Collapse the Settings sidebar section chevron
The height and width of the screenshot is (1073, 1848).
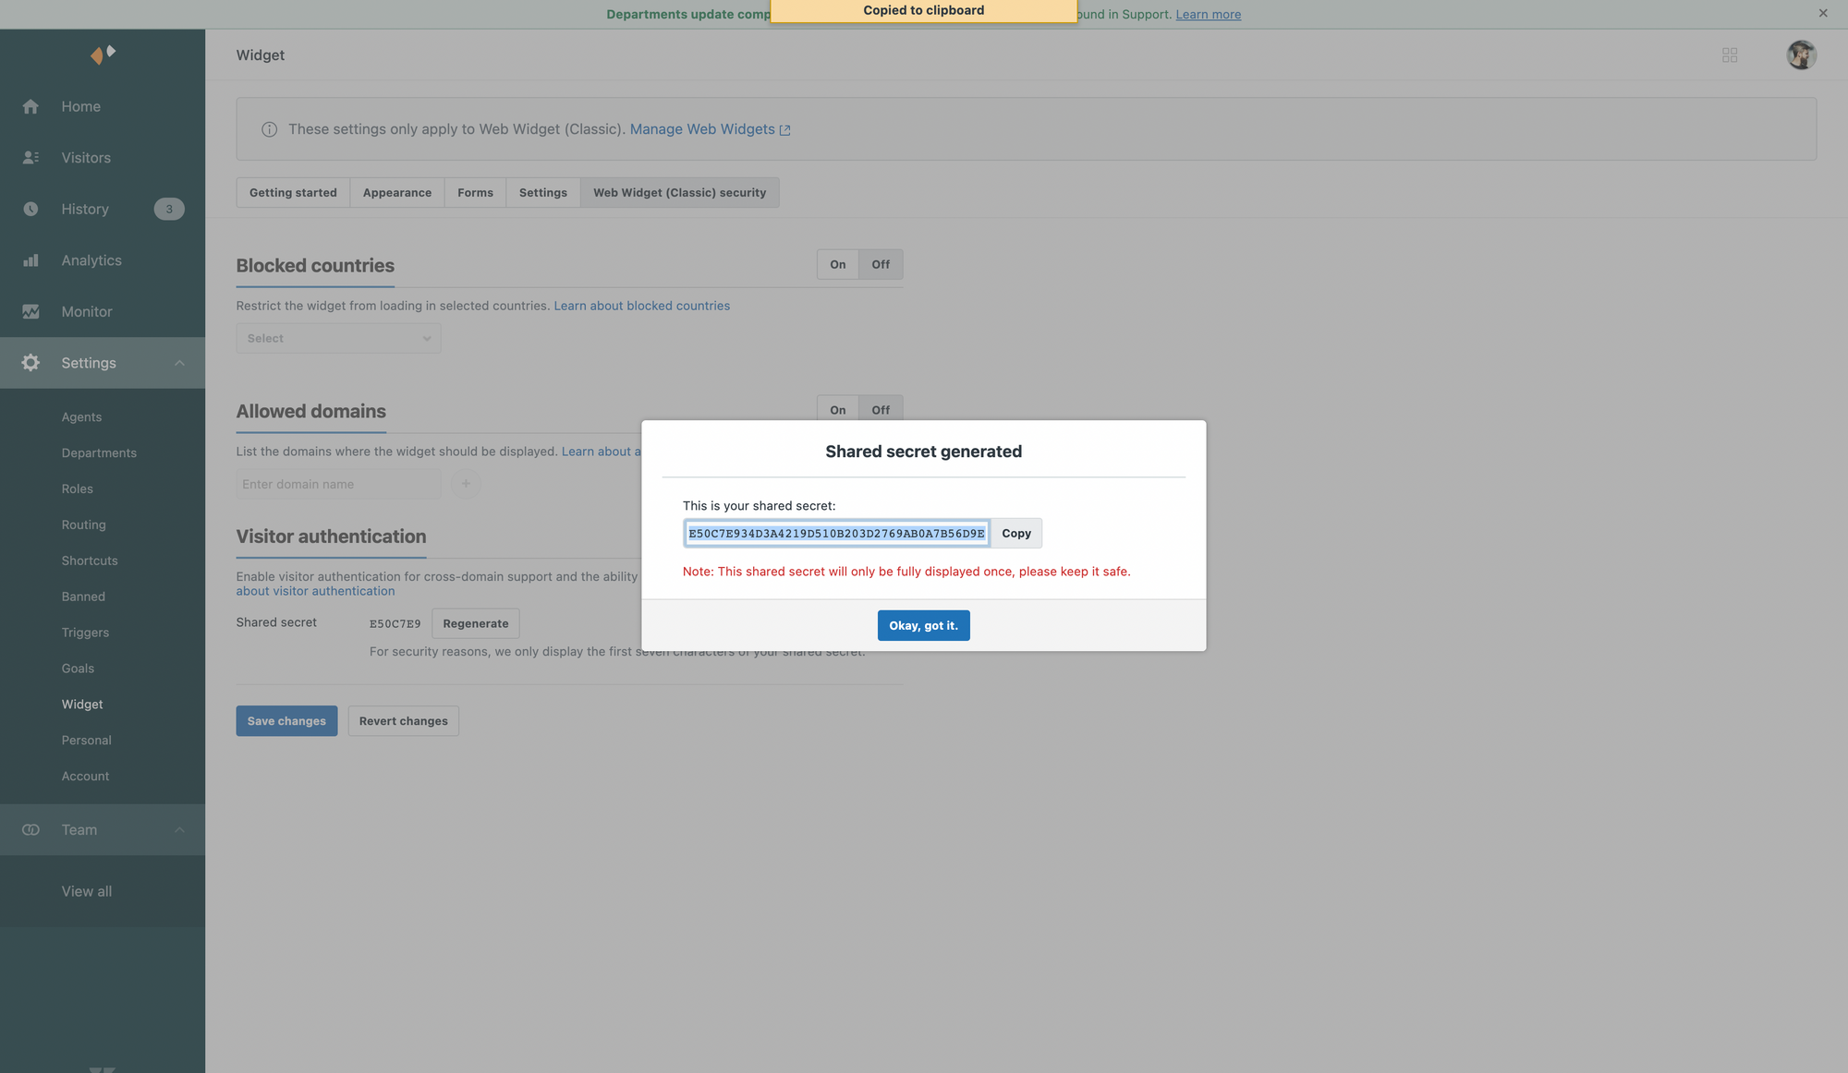(x=179, y=363)
